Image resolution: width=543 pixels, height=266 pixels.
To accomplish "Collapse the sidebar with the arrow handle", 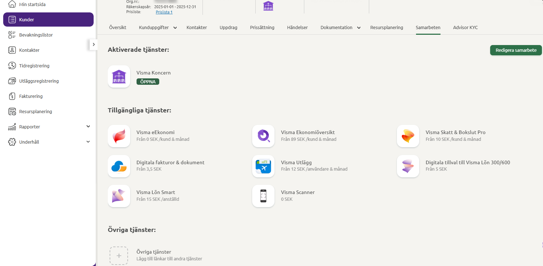I will pos(93,44).
